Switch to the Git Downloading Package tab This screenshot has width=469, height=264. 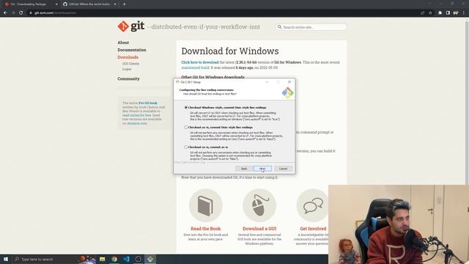[x=29, y=4]
